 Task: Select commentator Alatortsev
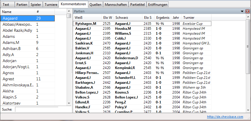point(28,103)
